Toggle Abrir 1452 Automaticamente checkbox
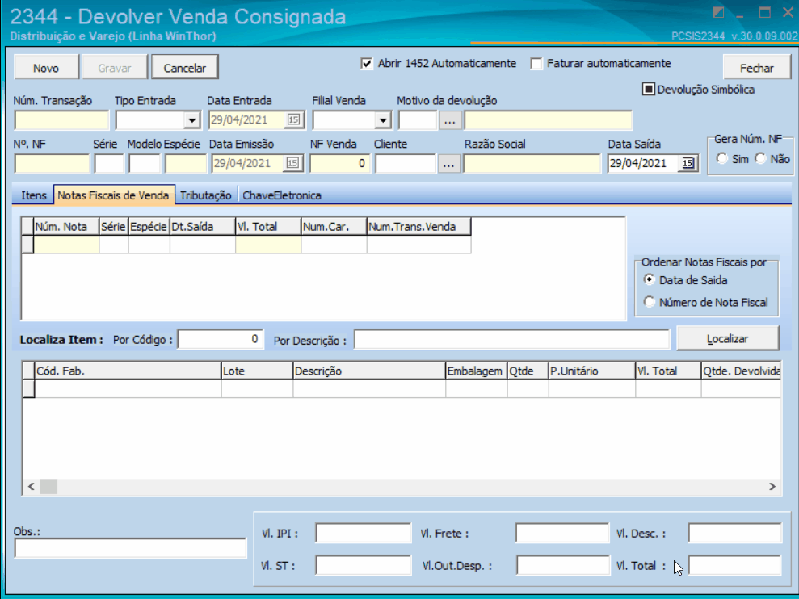The width and height of the screenshot is (799, 599). tap(367, 64)
